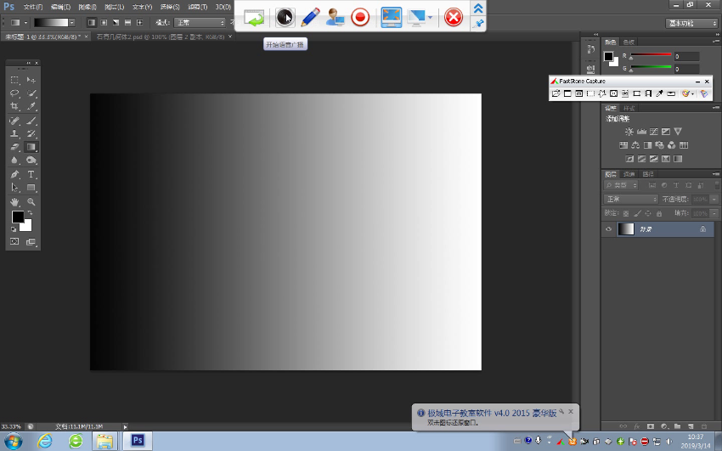
Task: Select the Lasso tool
Action: [x=14, y=93]
